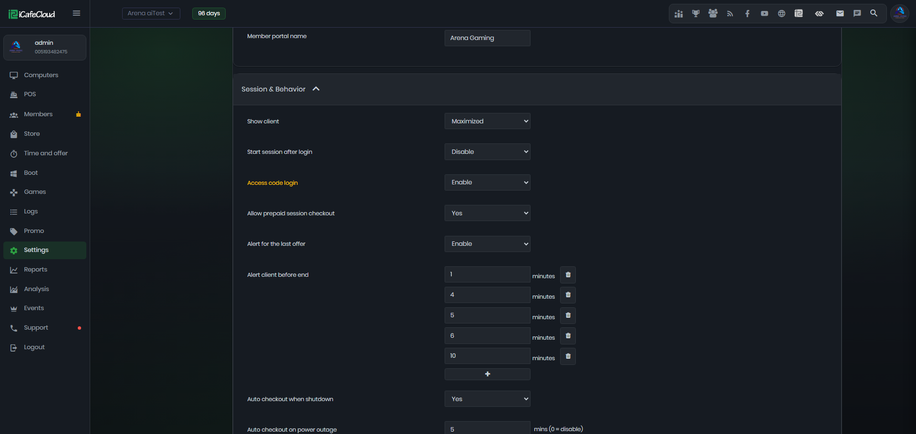Click the iCafeCloud logo icon in top toolbar
The height and width of the screenshot is (434, 916).
tap(799, 13)
